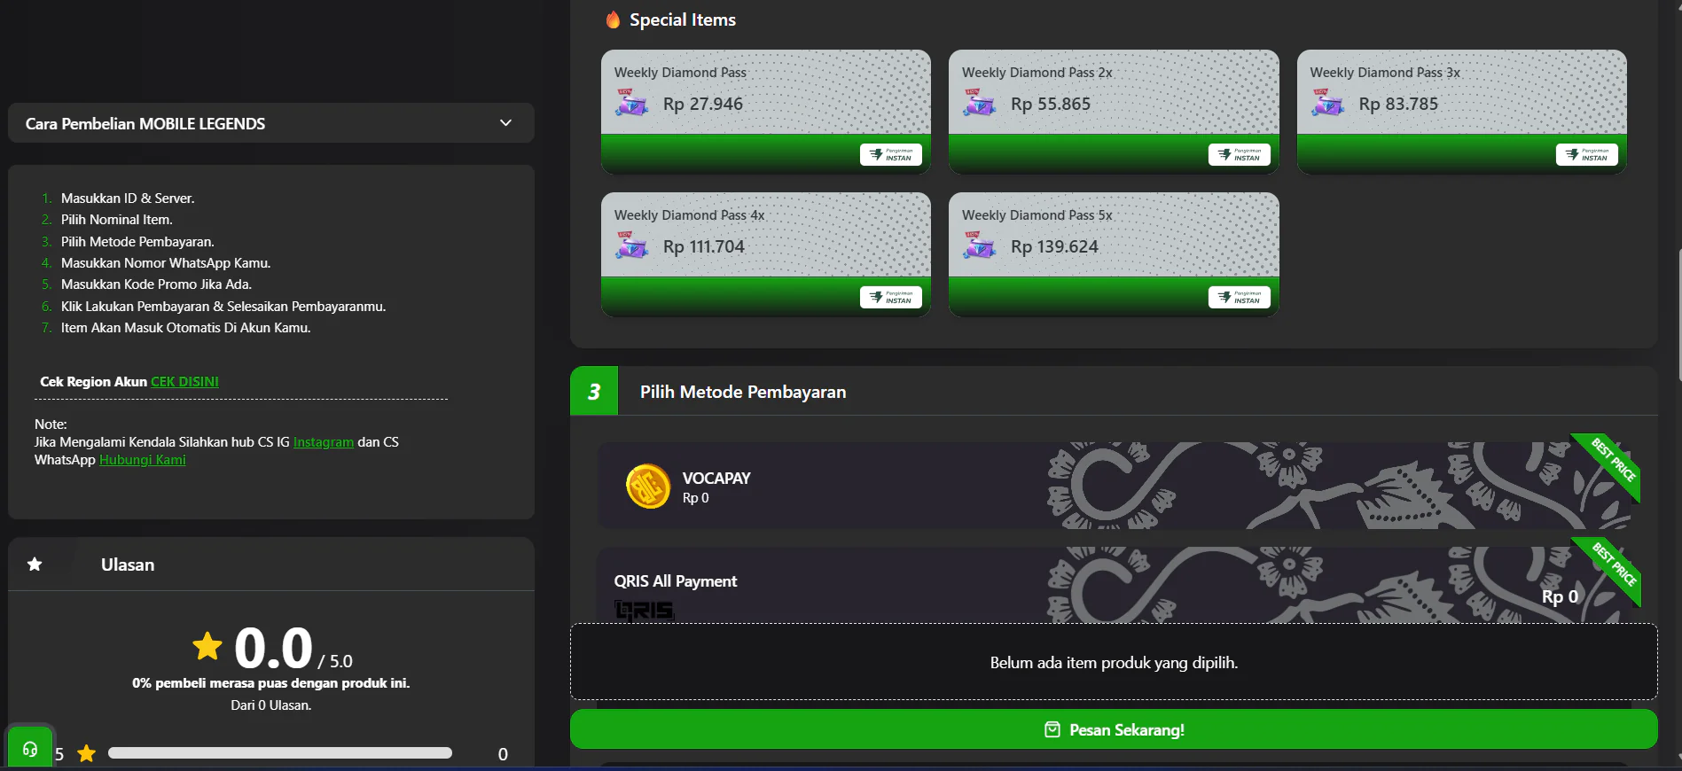
Task: Click the price Rp 55.865
Action: tap(1051, 104)
